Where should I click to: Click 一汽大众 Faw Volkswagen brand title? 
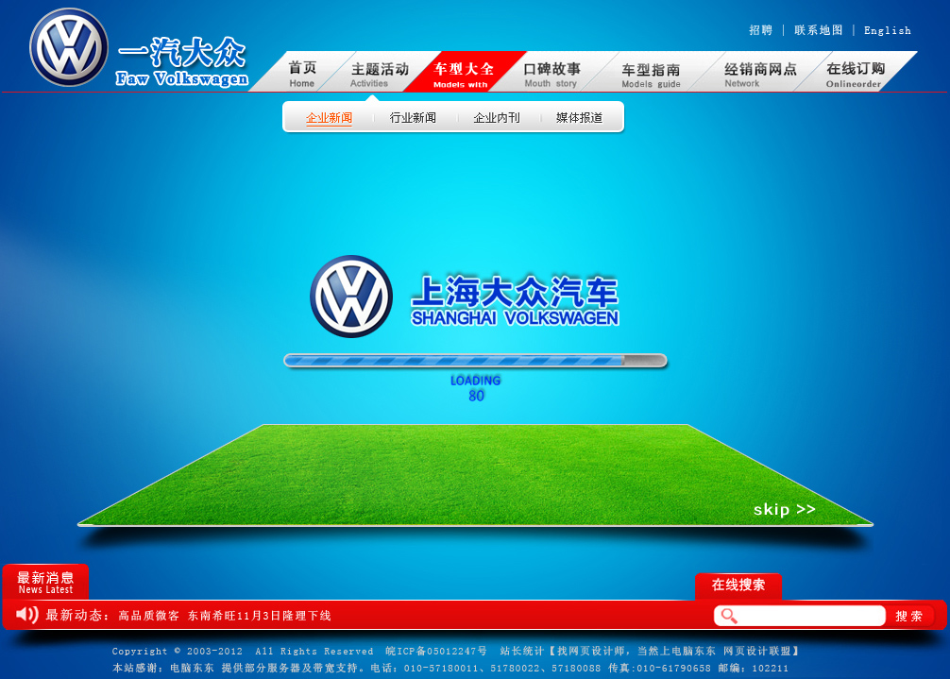181,61
